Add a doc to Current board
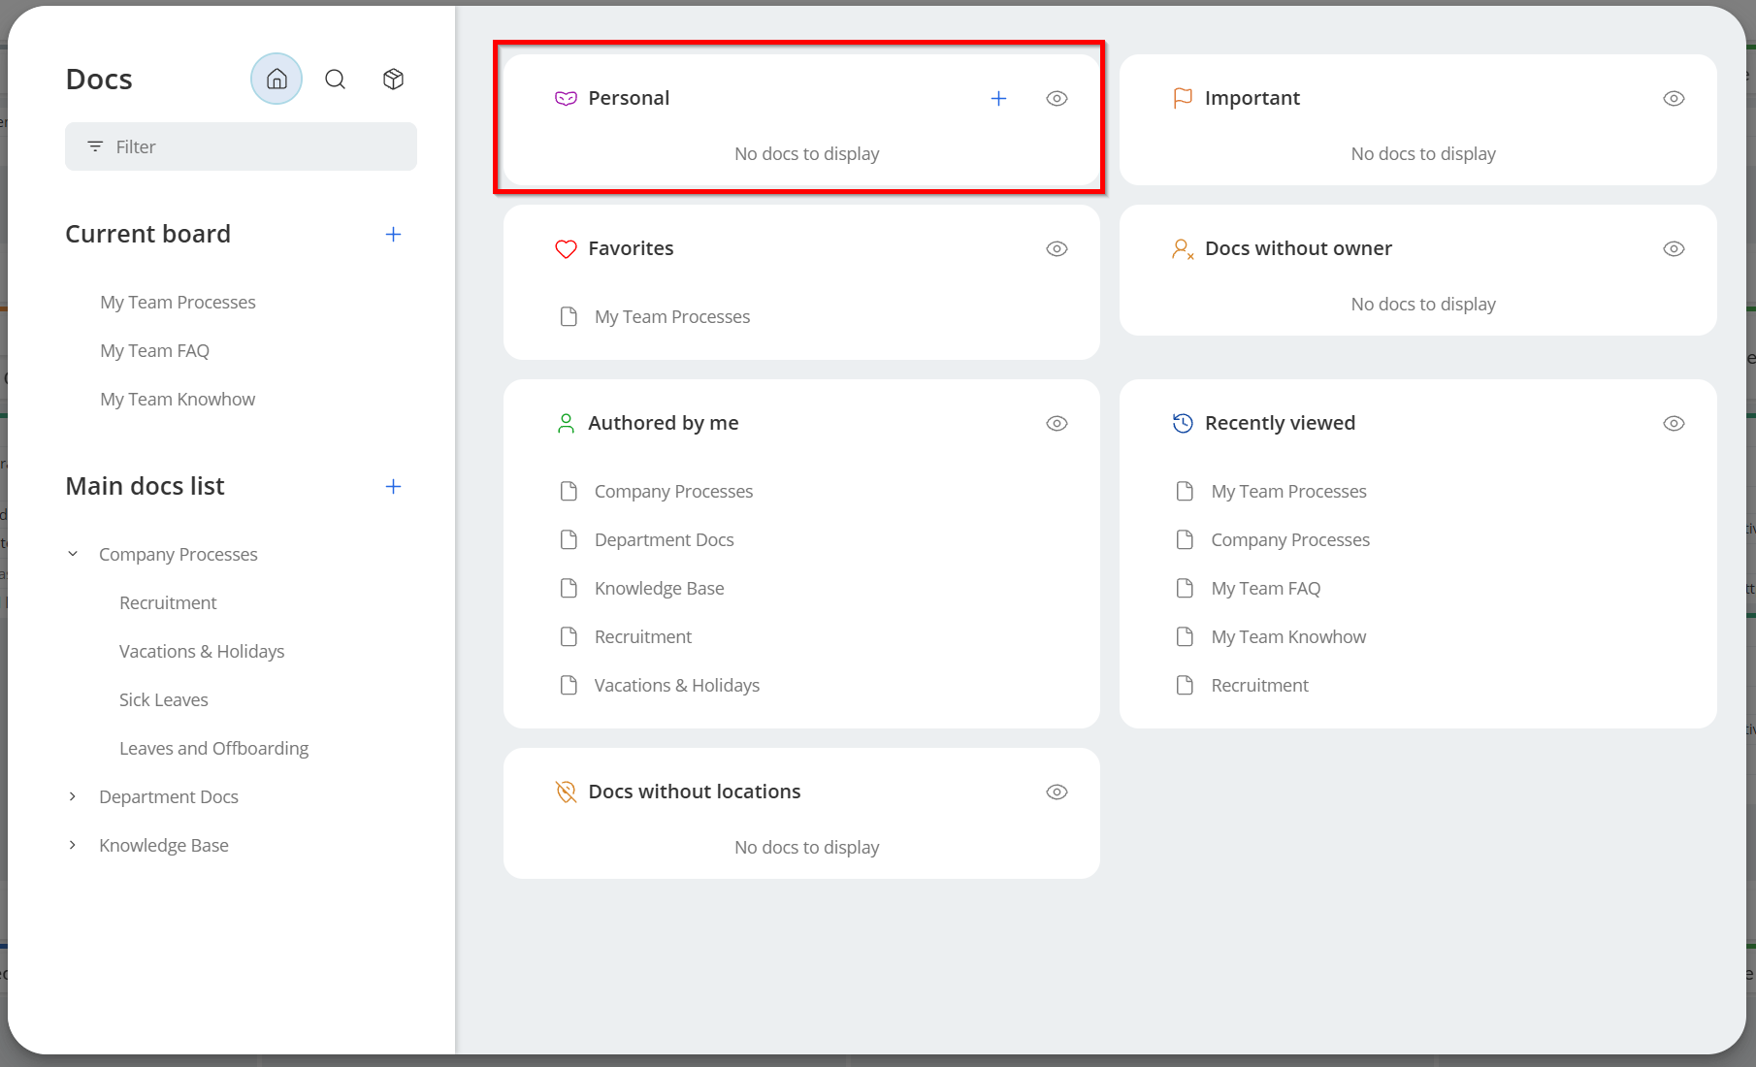The width and height of the screenshot is (1756, 1067). pos(393,235)
